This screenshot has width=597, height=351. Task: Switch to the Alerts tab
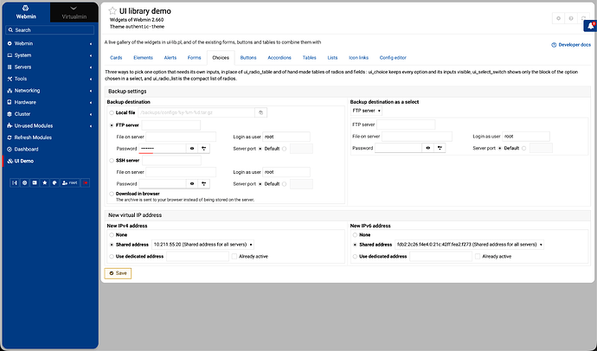pyautogui.click(x=170, y=58)
